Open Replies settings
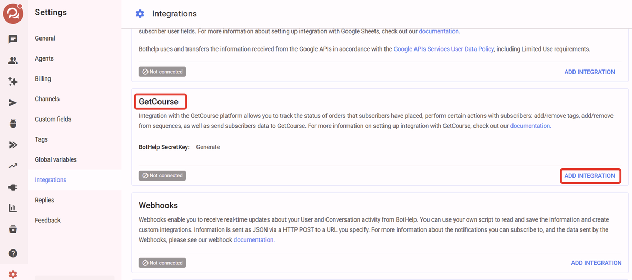Image resolution: width=632 pixels, height=280 pixels. tap(44, 200)
